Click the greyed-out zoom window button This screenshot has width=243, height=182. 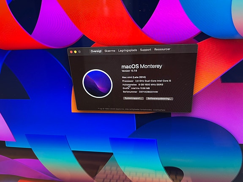[x=79, y=52]
